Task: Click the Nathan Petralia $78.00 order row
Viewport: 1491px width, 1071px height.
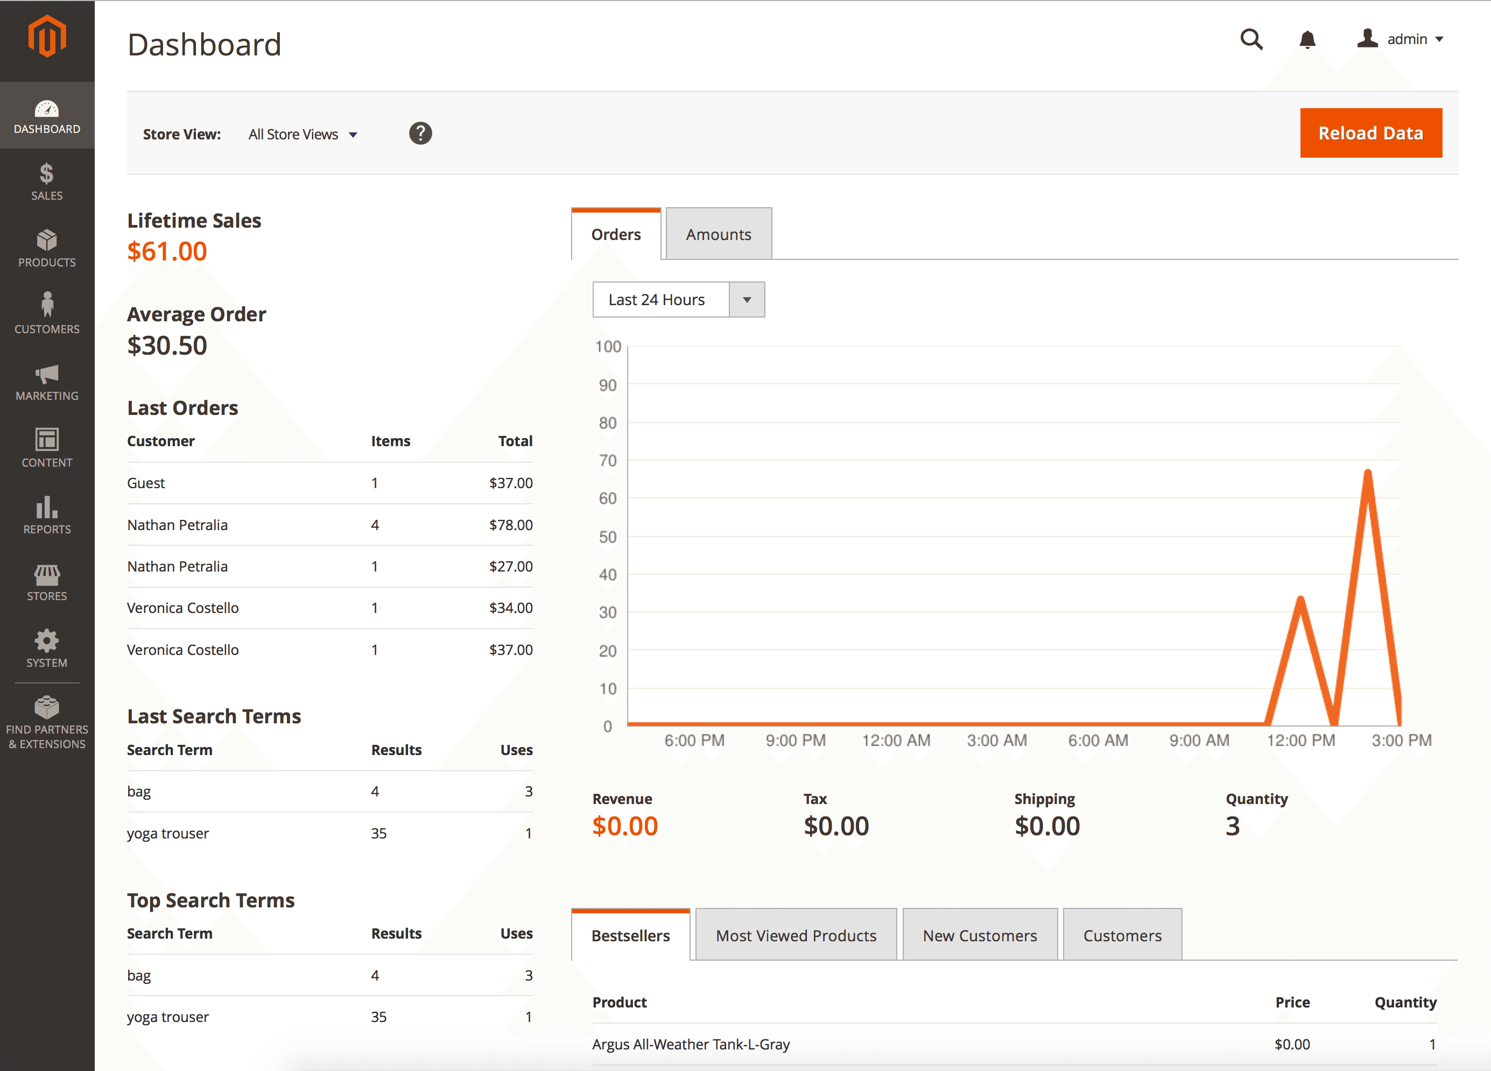Action: point(329,525)
